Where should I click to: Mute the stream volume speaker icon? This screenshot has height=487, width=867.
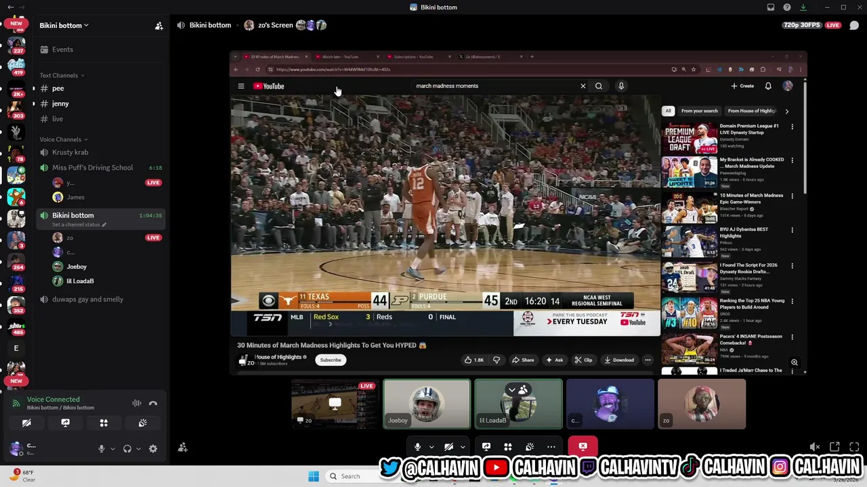(x=815, y=446)
